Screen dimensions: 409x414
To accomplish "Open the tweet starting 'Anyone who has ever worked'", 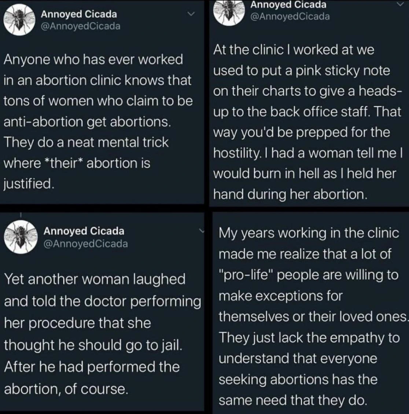I will 97,121.
